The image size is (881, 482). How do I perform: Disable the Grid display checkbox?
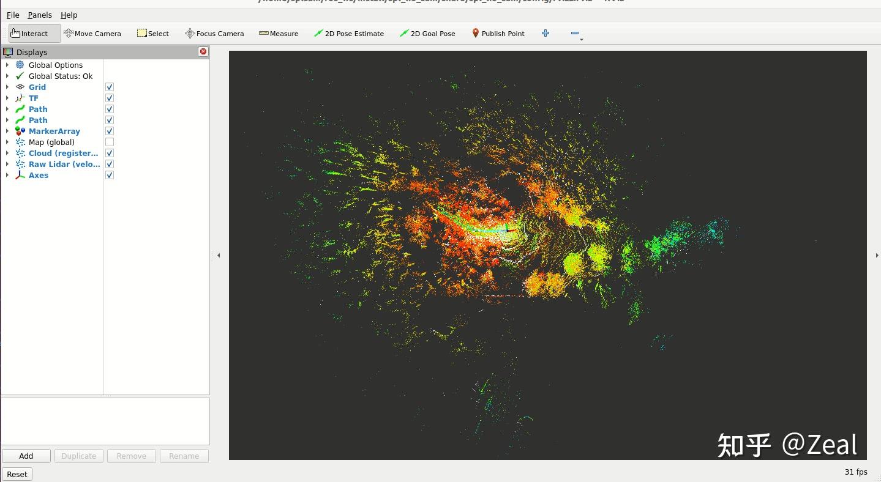pyautogui.click(x=110, y=87)
